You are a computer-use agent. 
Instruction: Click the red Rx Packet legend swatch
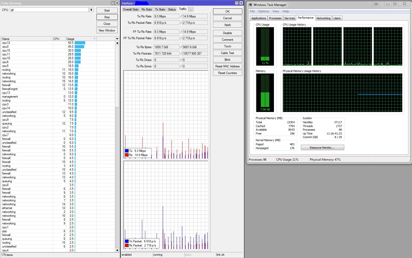click(x=127, y=245)
